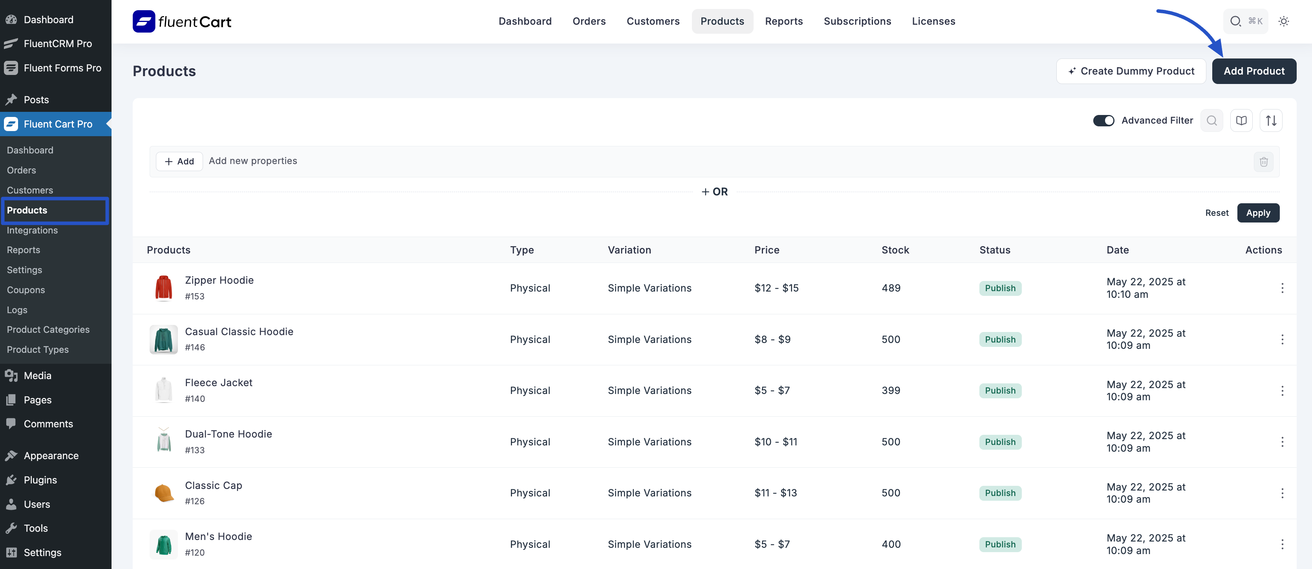Select Coupons in the Fluent Cart sidebar

point(26,290)
